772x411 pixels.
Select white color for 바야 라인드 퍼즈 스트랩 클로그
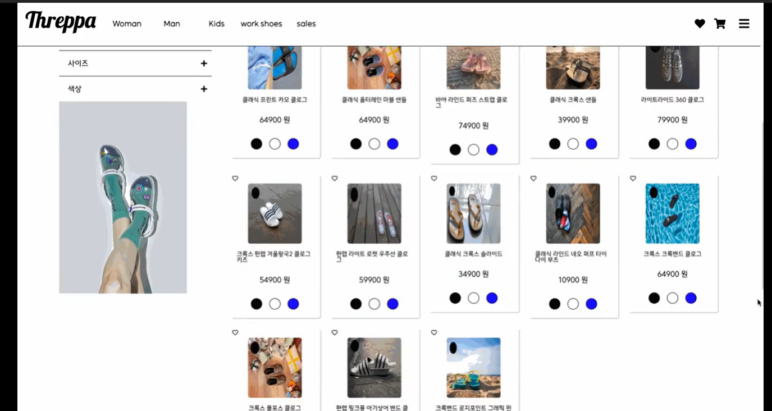(x=473, y=150)
